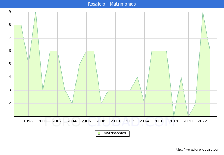The width and height of the screenshot is (224, 155).
Task: Click the 1999 peak data point at 9
Action: pos(35,12)
